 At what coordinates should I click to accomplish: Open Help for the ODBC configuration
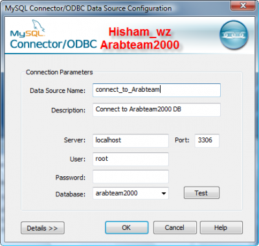point(221,228)
